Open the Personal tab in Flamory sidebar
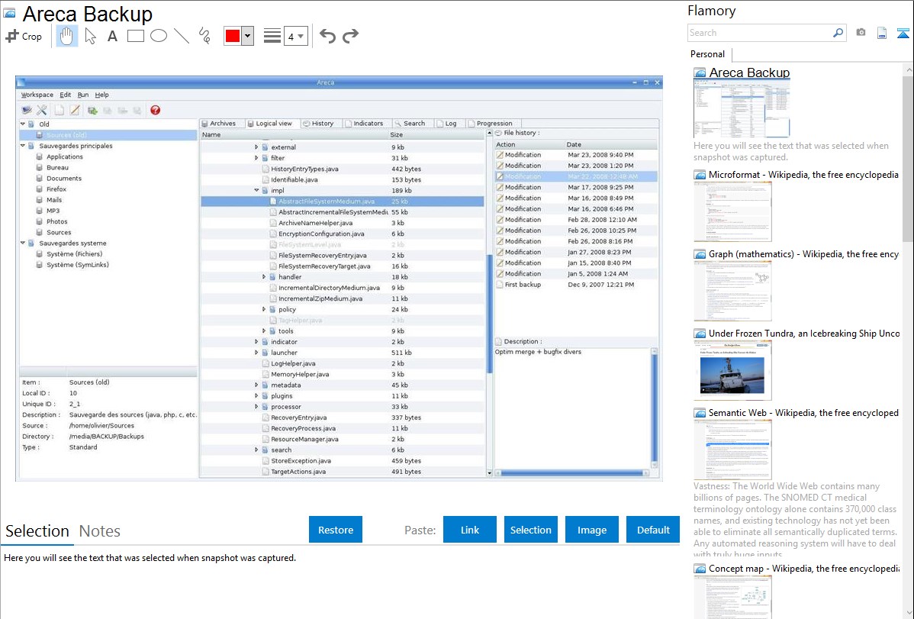The height and width of the screenshot is (619, 914). [x=707, y=54]
